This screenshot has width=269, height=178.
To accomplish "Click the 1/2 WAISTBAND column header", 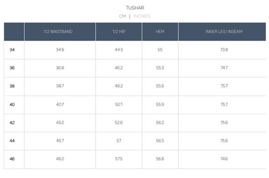I will pos(58,32).
